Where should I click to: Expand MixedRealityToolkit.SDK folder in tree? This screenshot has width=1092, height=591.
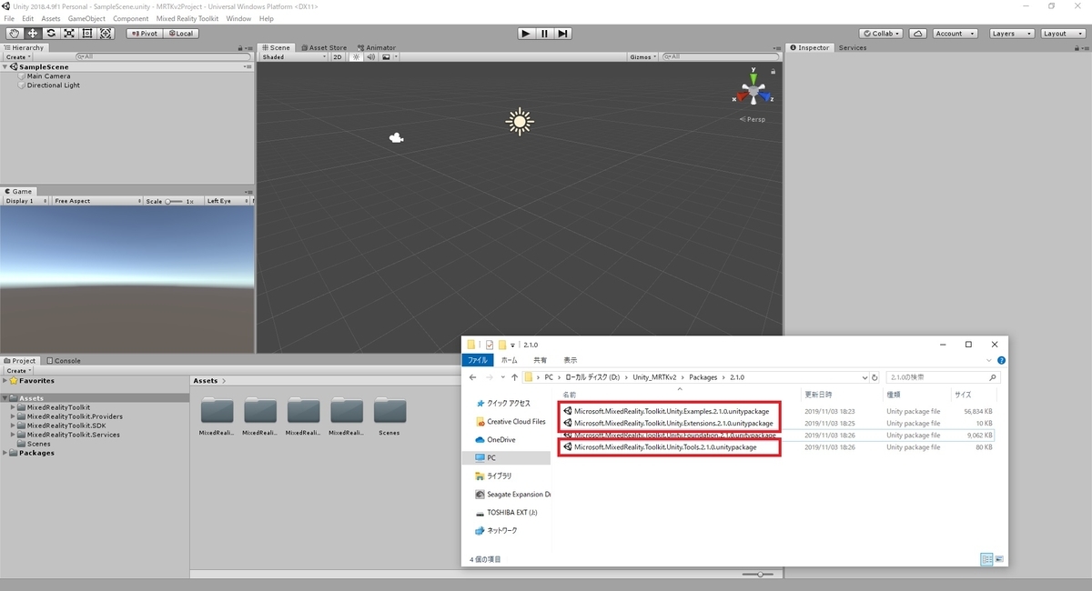click(x=13, y=426)
